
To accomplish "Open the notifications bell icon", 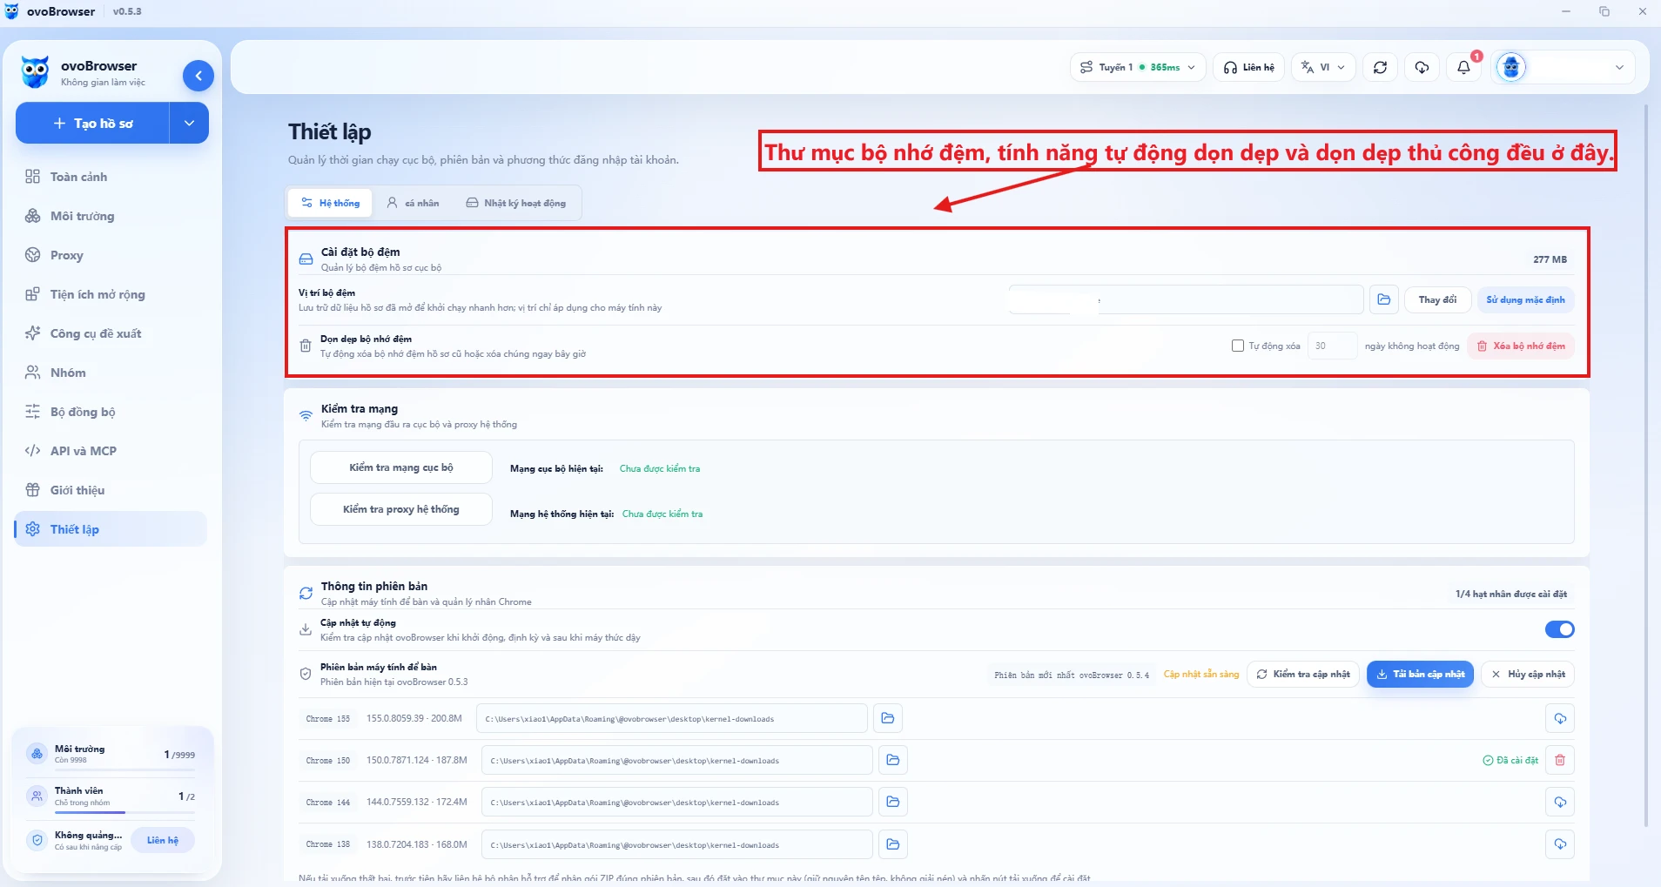I will click(1464, 67).
